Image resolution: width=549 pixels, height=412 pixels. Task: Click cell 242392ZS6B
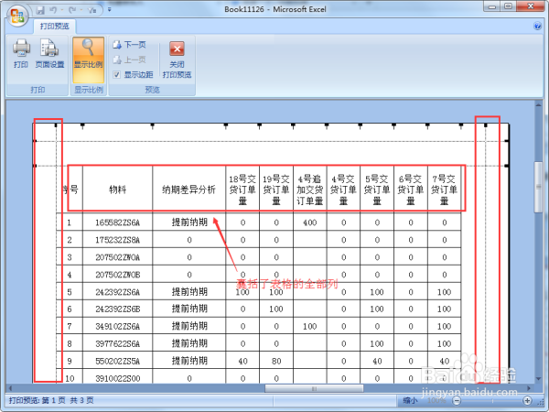118,309
